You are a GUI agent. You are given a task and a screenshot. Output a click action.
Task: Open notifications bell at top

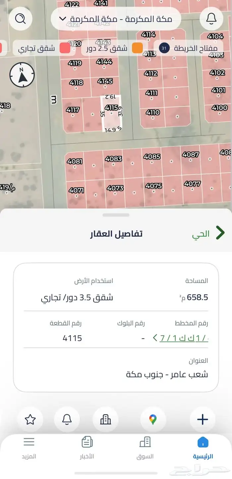point(211,19)
